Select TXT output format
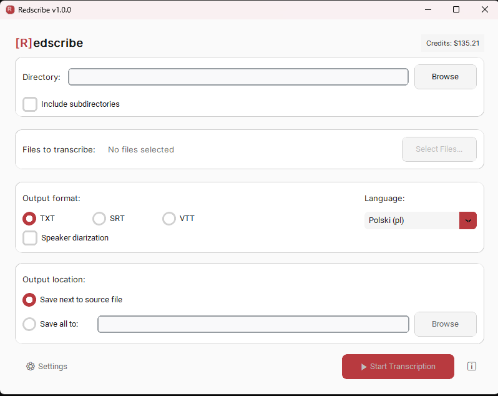This screenshot has width=498, height=396. click(x=29, y=219)
